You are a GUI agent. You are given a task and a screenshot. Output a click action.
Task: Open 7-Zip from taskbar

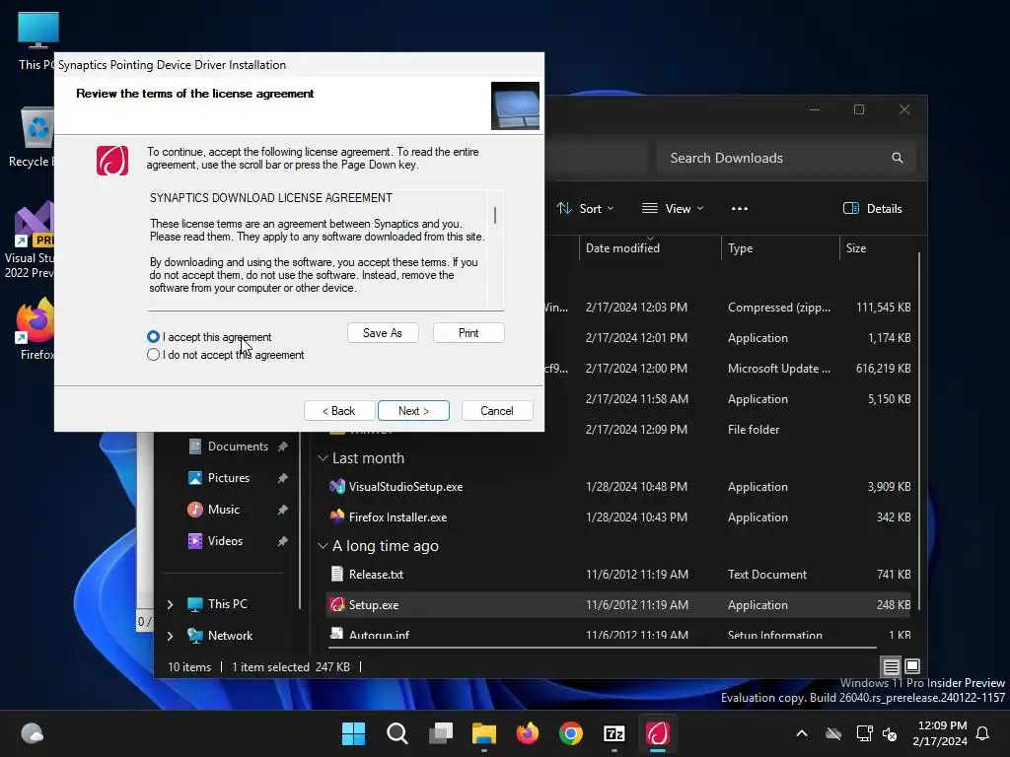click(613, 733)
